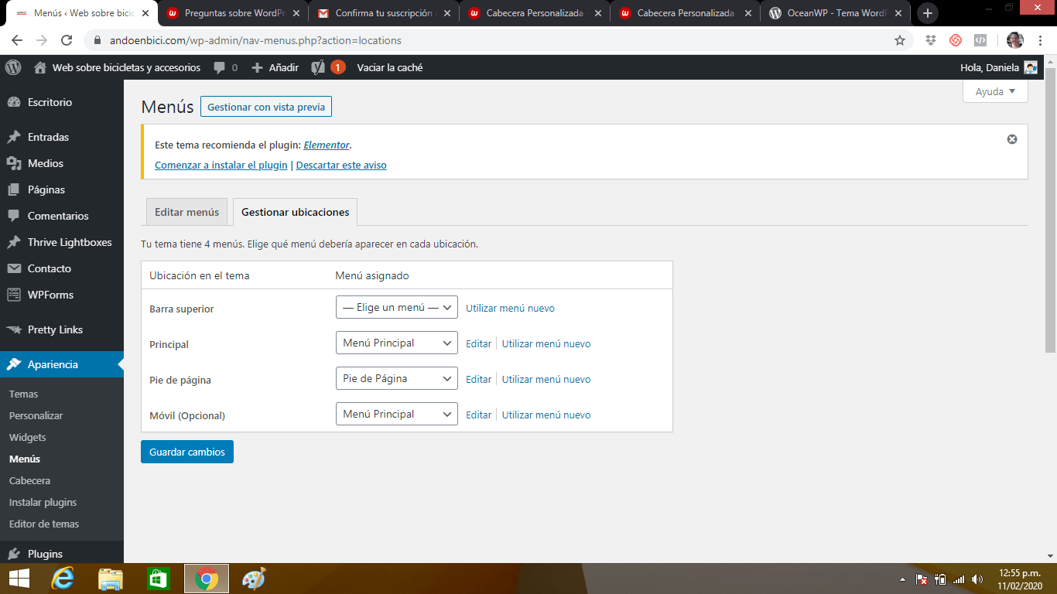Open Dropbox extension icon

click(932, 40)
